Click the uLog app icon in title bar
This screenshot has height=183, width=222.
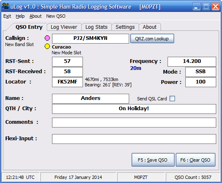coord(5,6)
